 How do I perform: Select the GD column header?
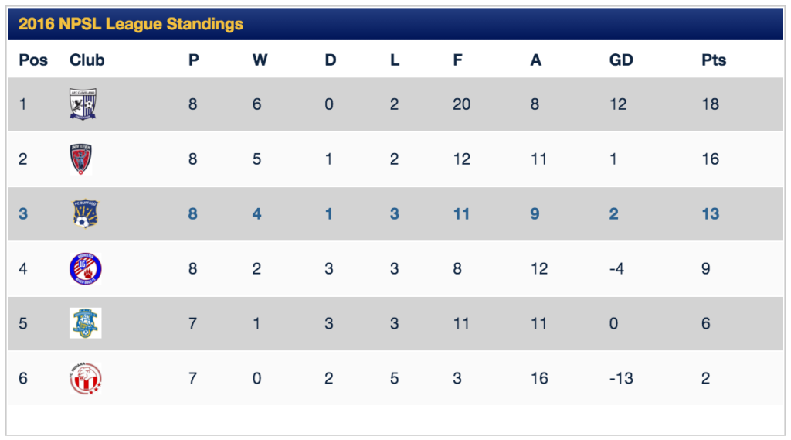point(620,60)
